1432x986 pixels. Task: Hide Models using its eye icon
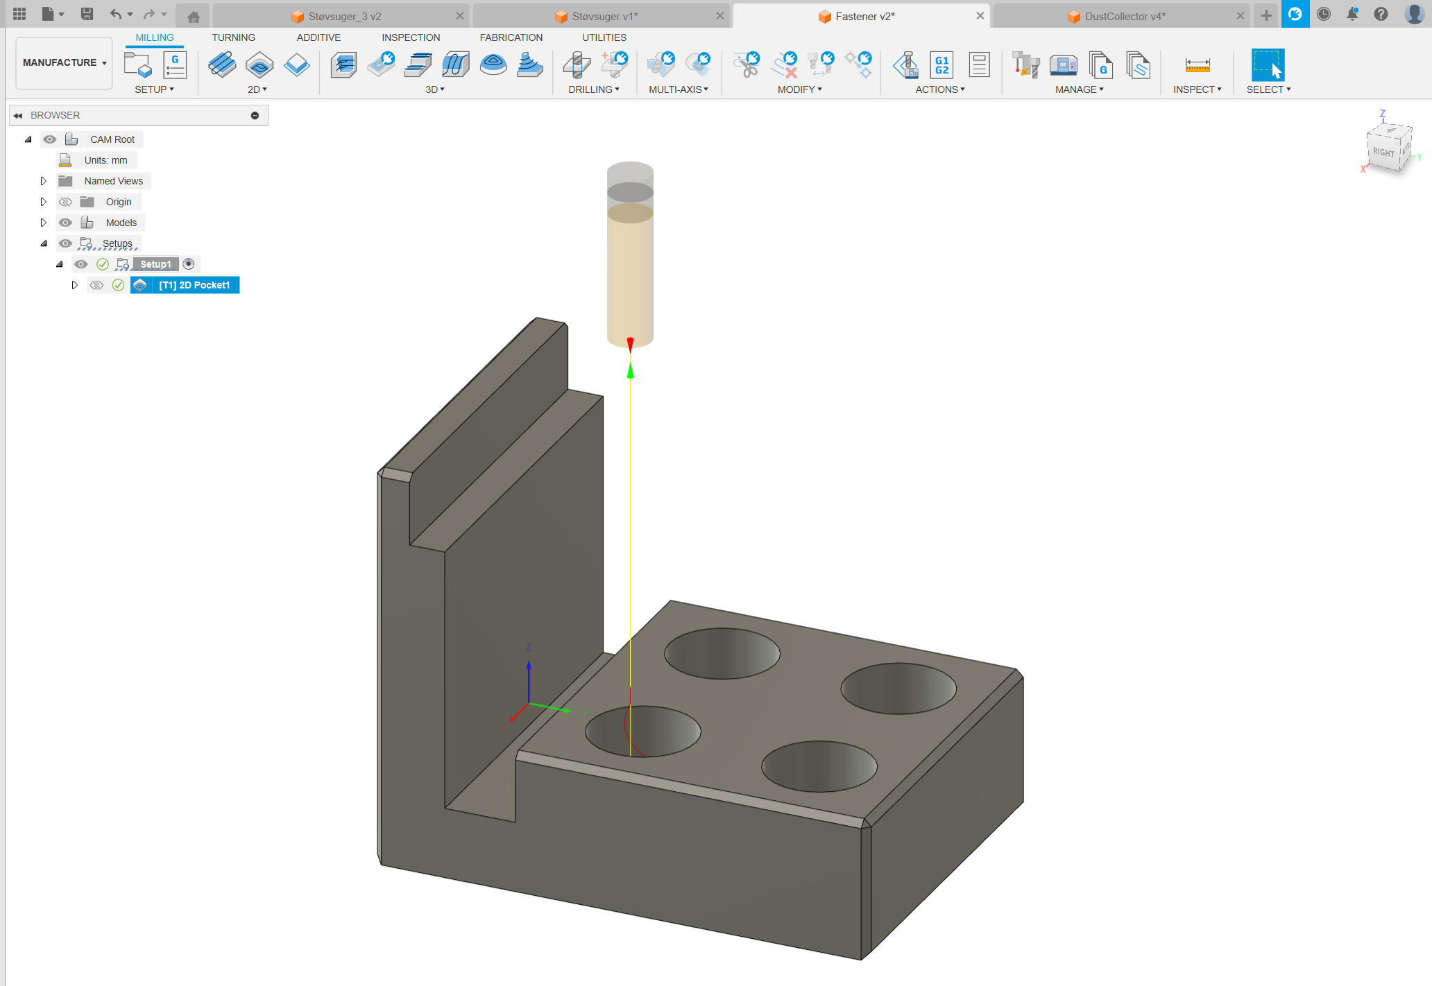[x=65, y=223]
